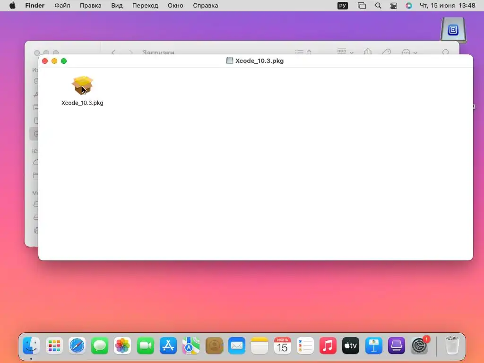This screenshot has width=484, height=363.
Task: Open Calendar from the Dock
Action: 283,346
